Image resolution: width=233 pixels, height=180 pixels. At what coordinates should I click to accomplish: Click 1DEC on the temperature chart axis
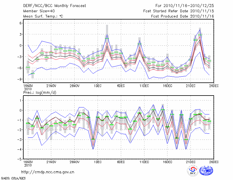pyautogui.click(x=98, y=86)
